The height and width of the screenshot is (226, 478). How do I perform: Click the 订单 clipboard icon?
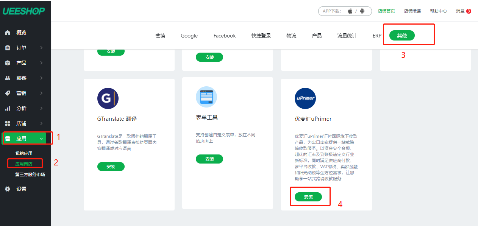tap(8, 48)
